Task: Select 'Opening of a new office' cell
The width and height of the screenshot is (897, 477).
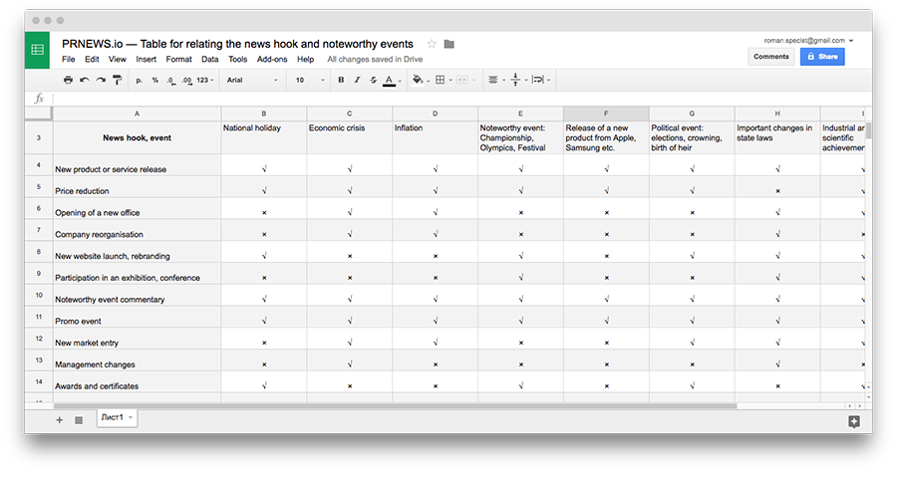Action: pyautogui.click(x=137, y=208)
